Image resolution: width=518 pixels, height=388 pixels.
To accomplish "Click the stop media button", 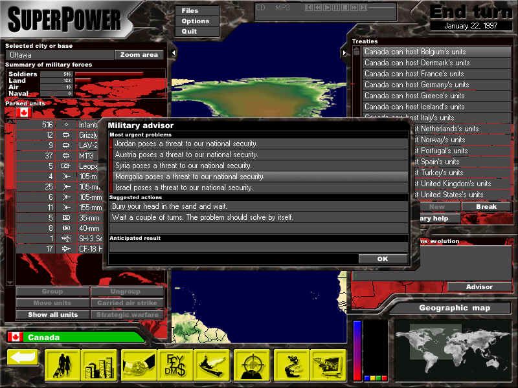I will [345, 7].
